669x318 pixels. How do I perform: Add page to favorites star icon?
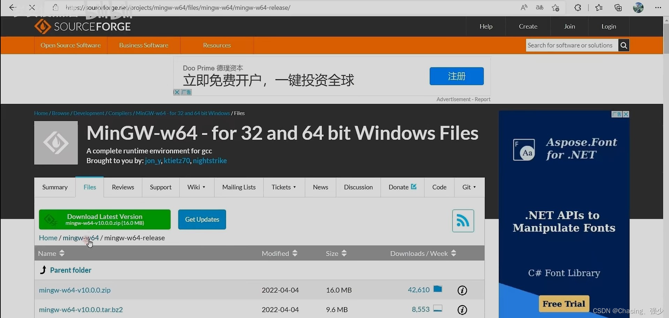click(x=556, y=7)
